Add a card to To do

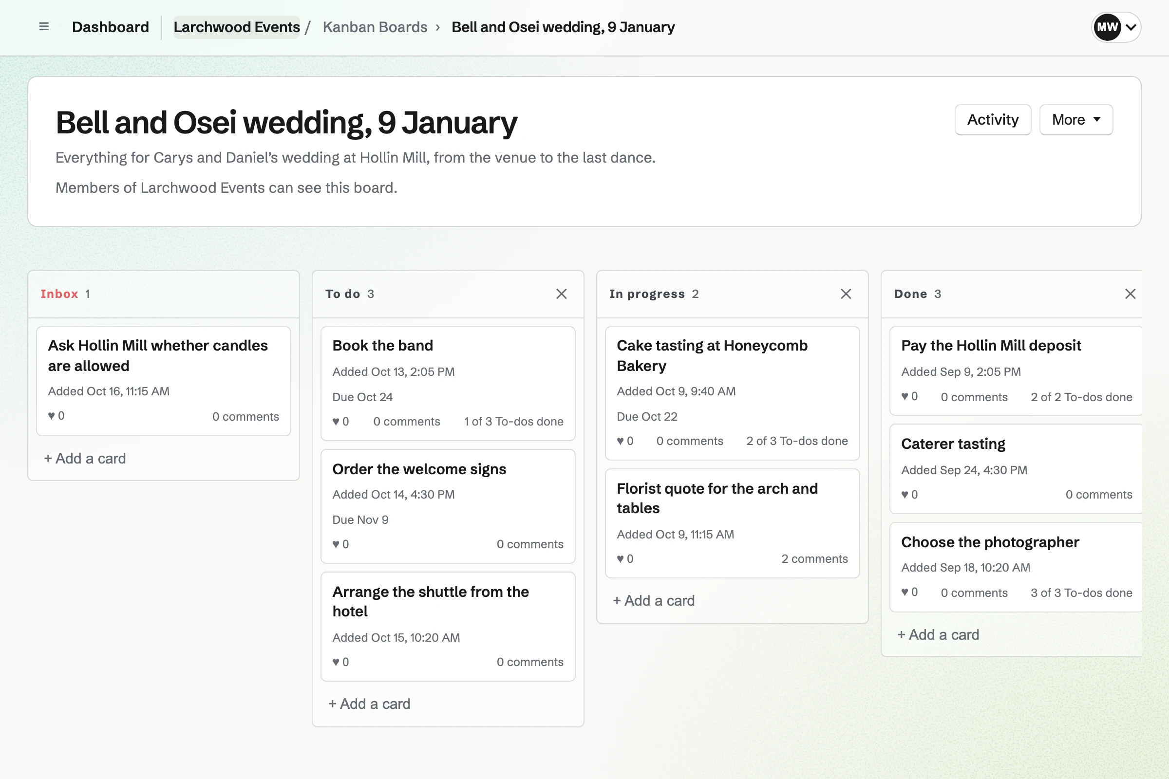pyautogui.click(x=369, y=704)
